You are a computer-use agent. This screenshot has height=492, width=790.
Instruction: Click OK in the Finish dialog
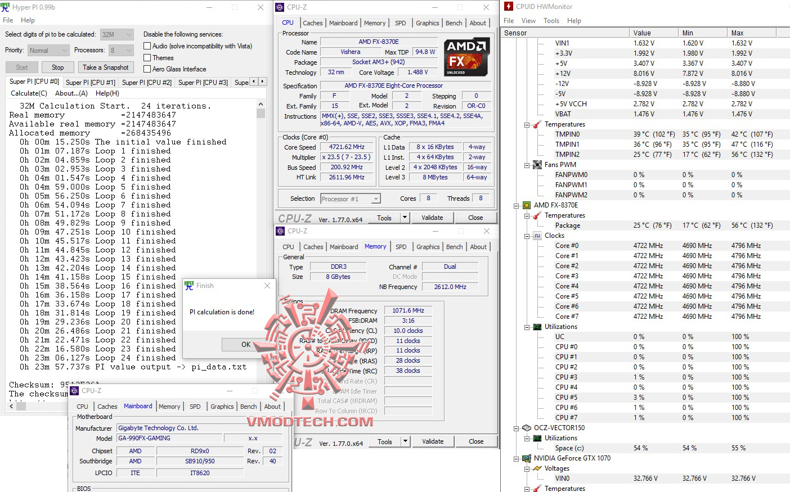click(x=246, y=345)
